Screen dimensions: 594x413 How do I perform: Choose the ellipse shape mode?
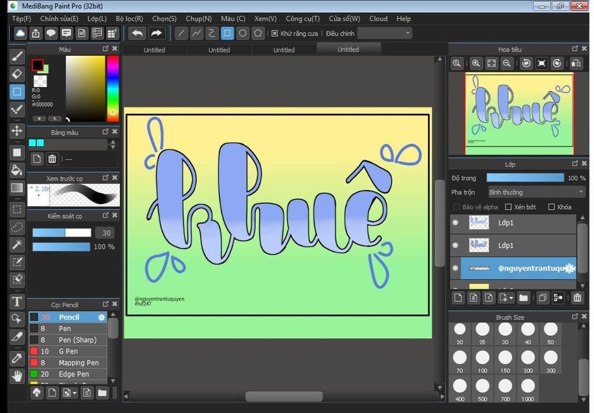(242, 33)
